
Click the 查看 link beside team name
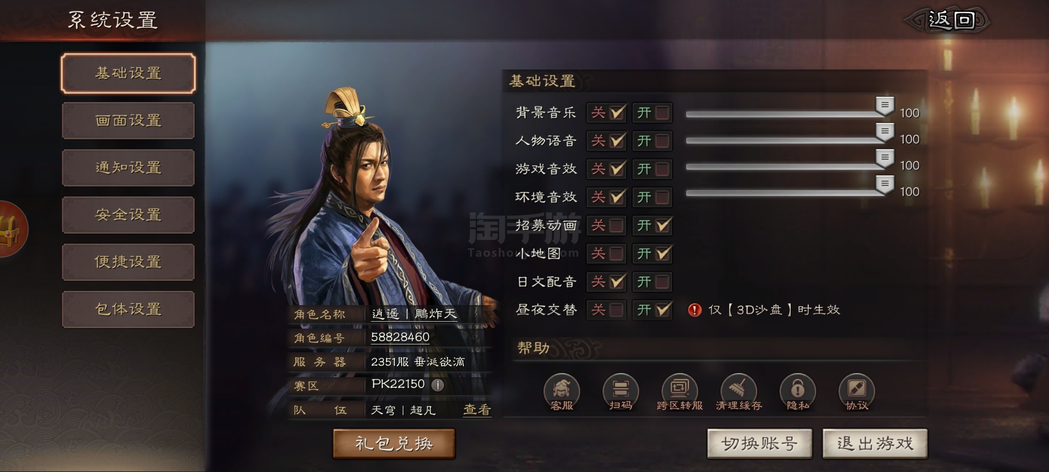[477, 410]
